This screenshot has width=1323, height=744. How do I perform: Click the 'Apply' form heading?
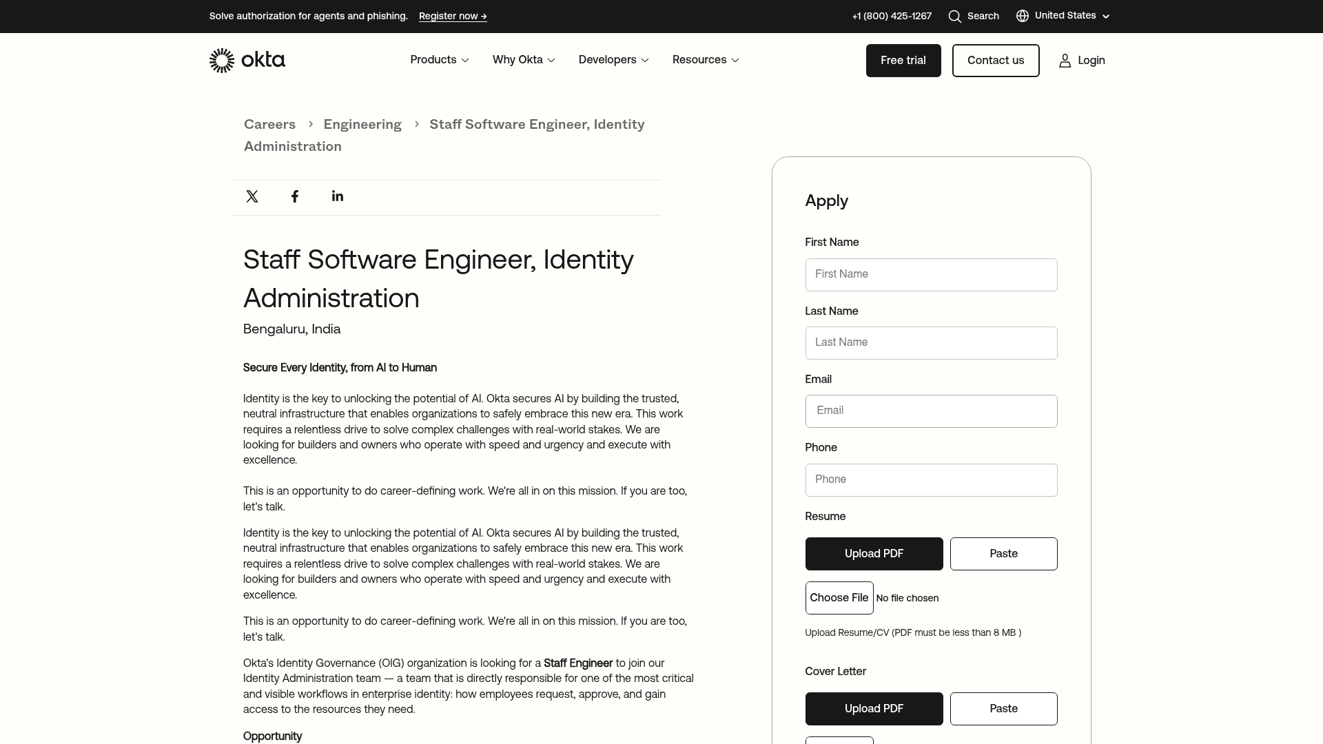click(826, 201)
